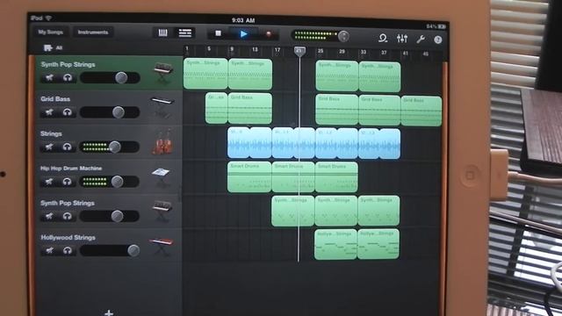Viewport: 562px width, 316px height.
Task: Tap the iPad battery status indicator
Action: click(441, 26)
